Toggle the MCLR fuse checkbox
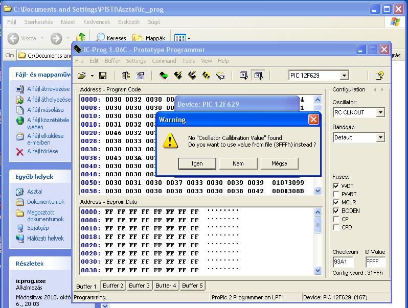 (336, 202)
